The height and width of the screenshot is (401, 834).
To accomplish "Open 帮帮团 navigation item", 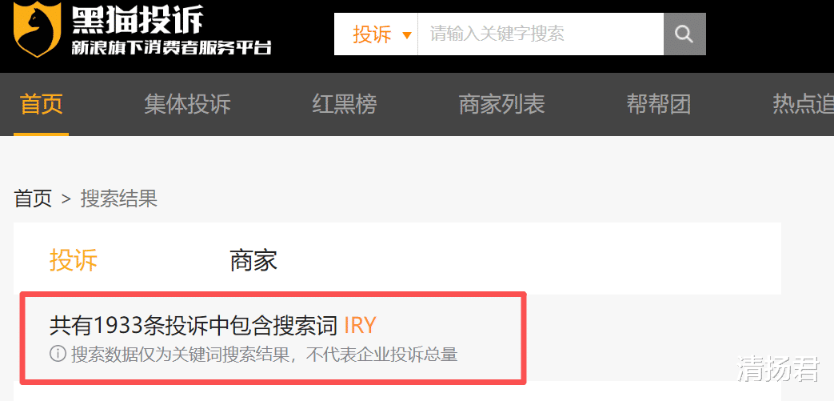I will [658, 104].
